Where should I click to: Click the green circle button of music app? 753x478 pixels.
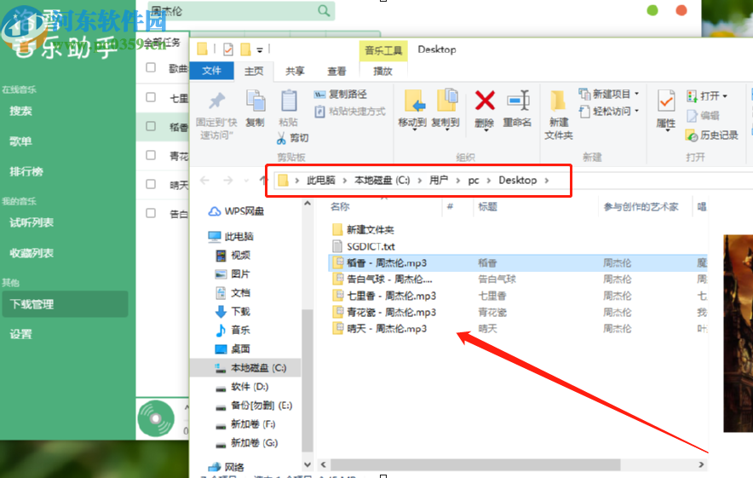tap(652, 10)
